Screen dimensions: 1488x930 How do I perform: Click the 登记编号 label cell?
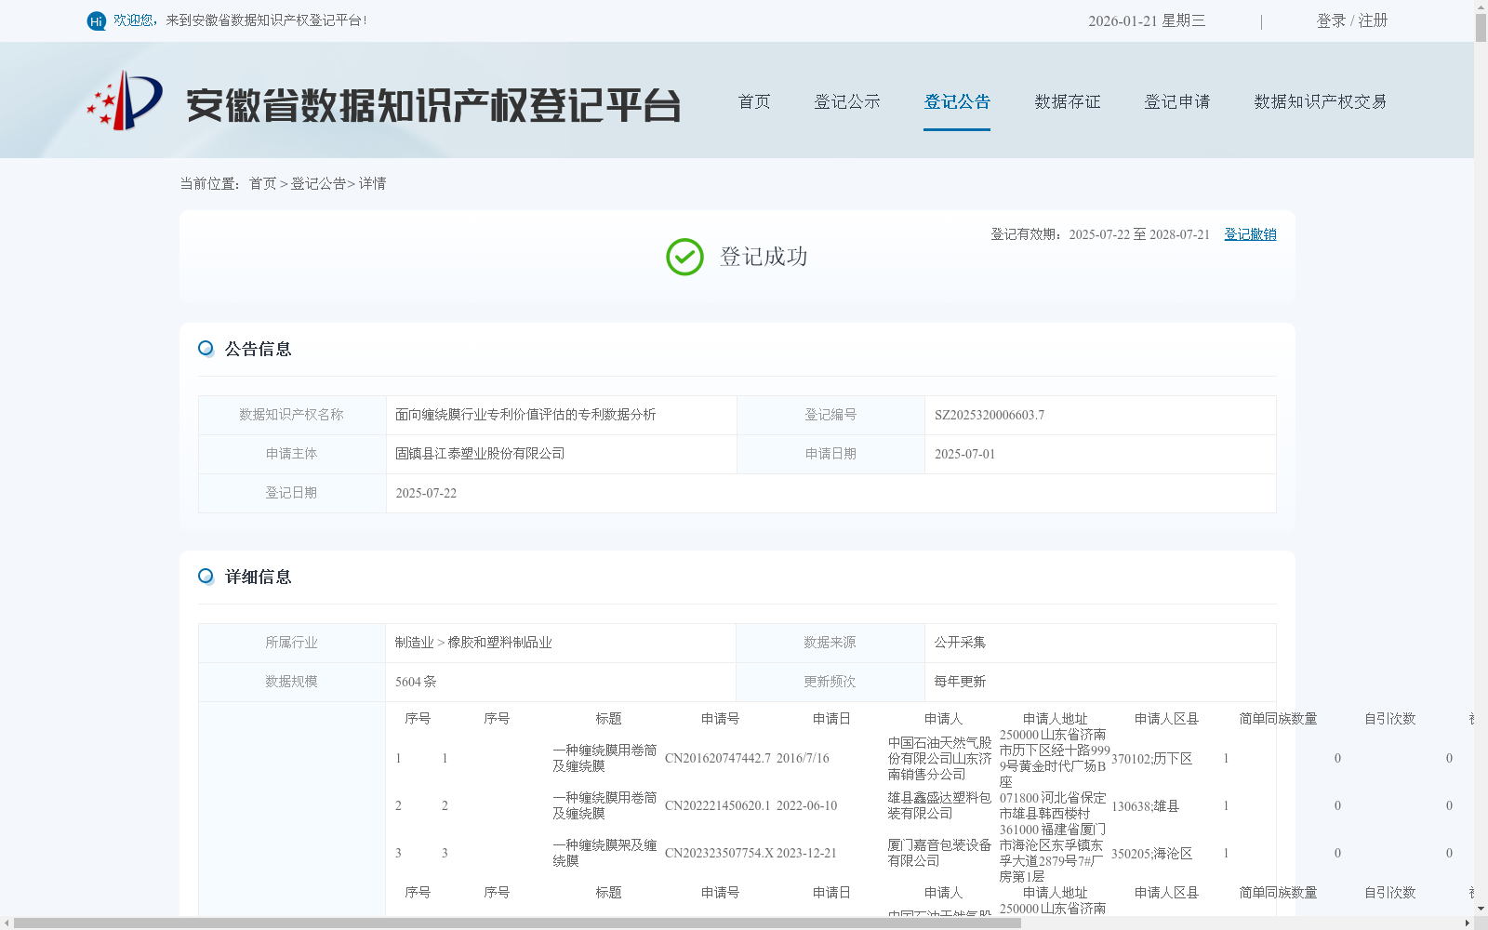830,415
